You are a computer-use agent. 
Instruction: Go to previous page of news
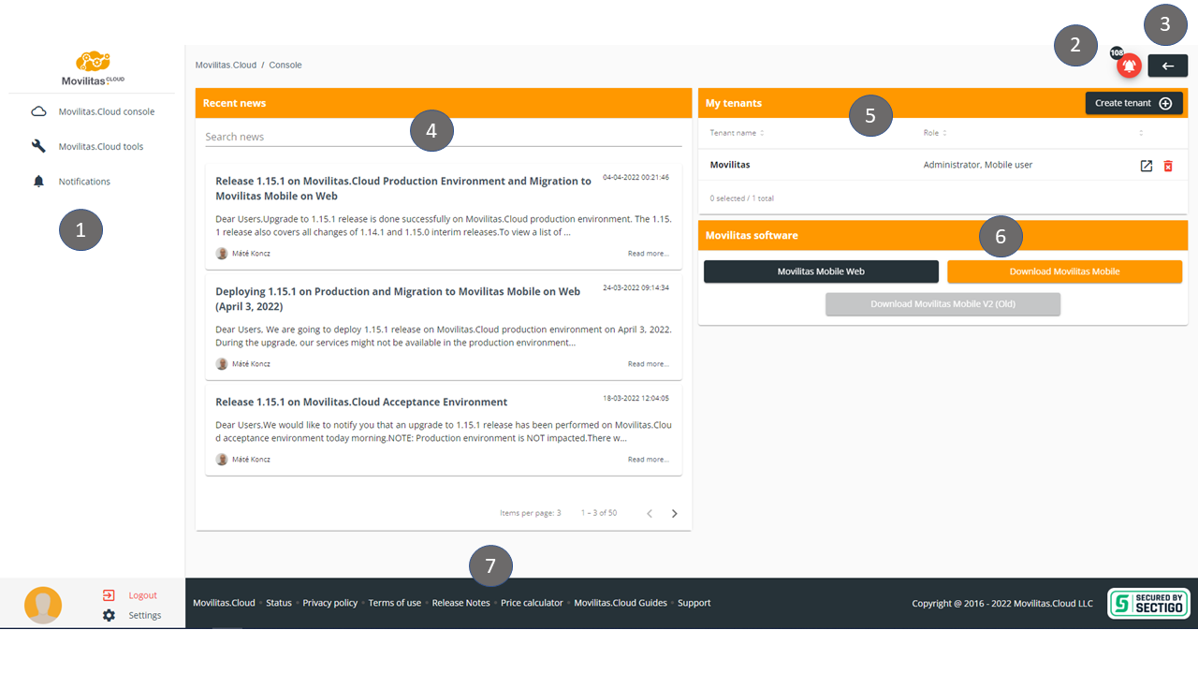click(650, 513)
